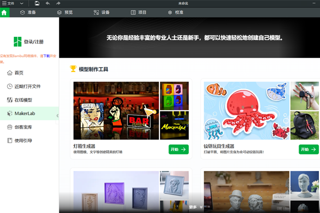Image resolution: width=320 pixels, height=213 pixels.
Task: Click the 下载 link to install plugin
Action: click(x=46, y=55)
